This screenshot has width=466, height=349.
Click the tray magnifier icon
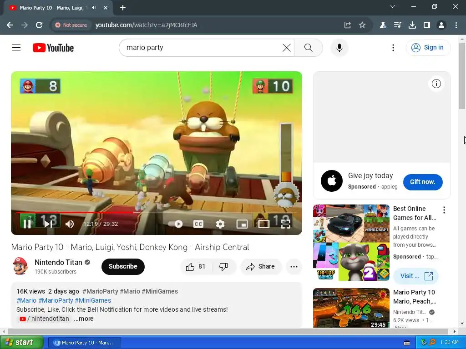click(432, 343)
